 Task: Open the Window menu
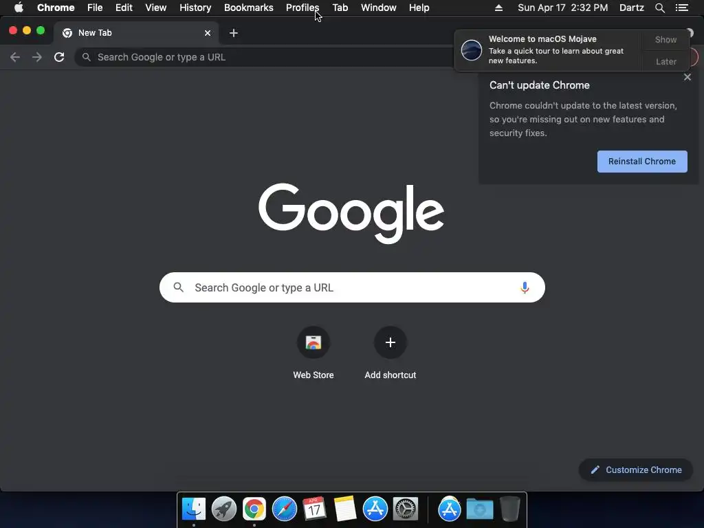379,8
